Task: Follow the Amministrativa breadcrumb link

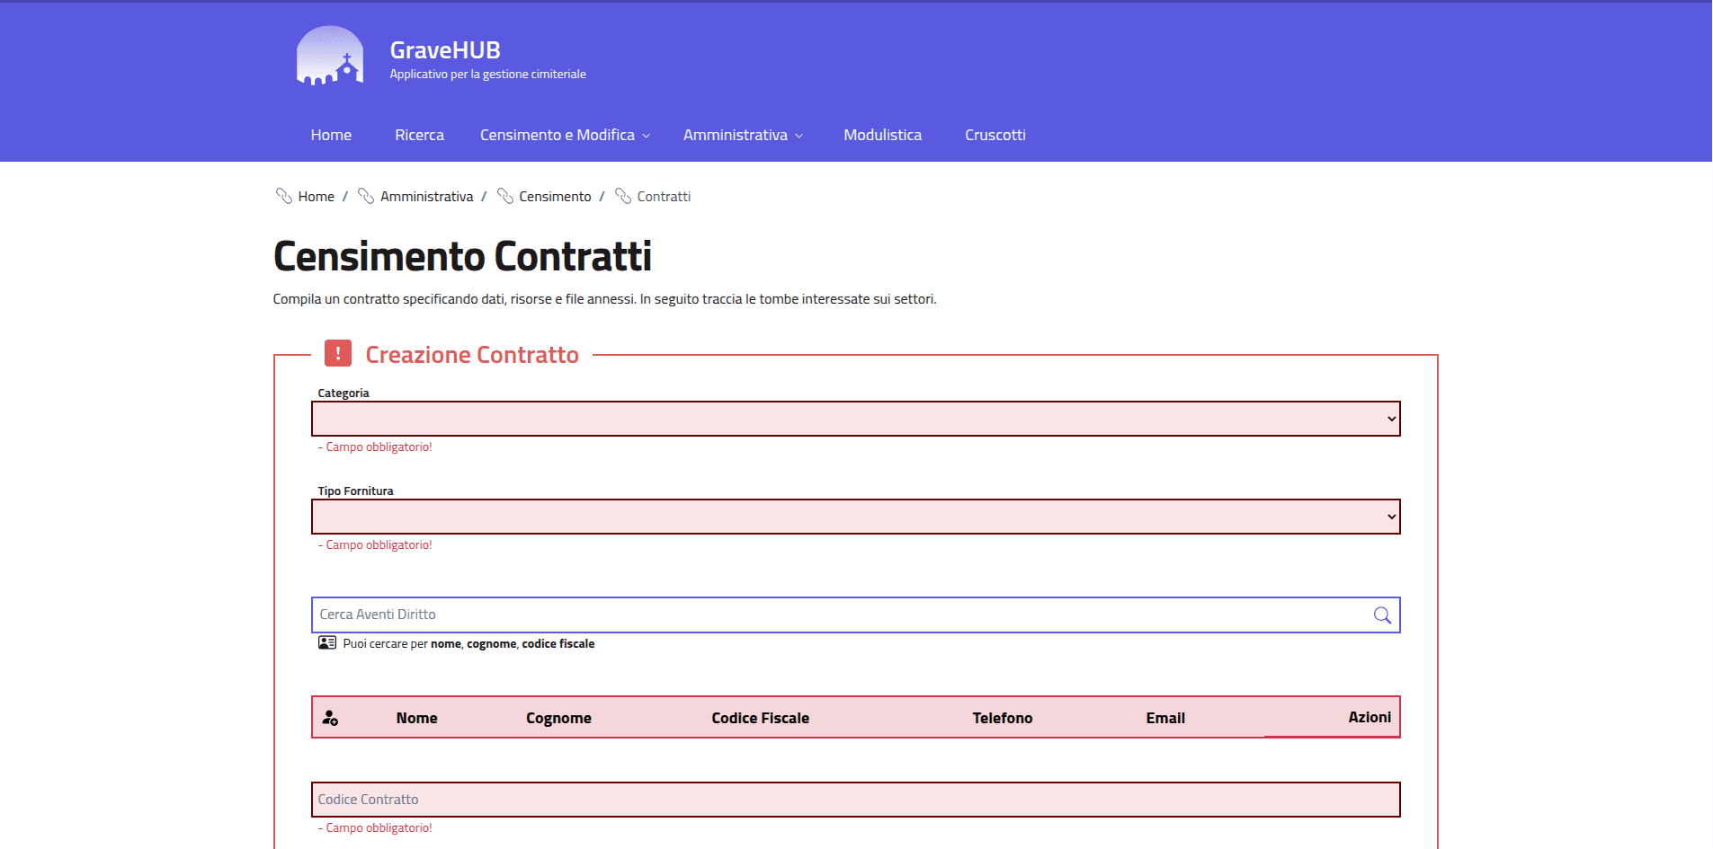Action: (x=426, y=196)
